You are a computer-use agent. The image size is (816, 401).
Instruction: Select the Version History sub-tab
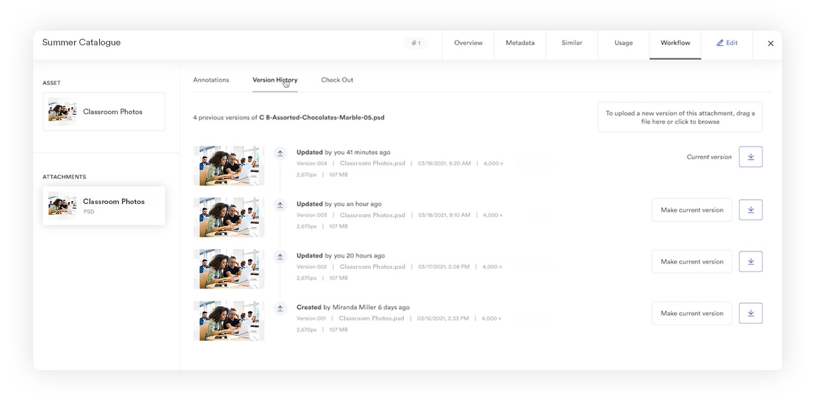pyautogui.click(x=275, y=80)
